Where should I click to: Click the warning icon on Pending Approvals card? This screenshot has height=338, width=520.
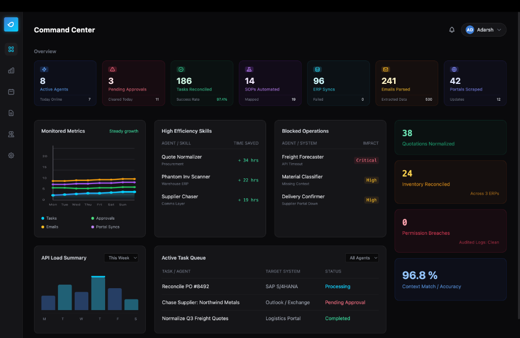pos(112,70)
